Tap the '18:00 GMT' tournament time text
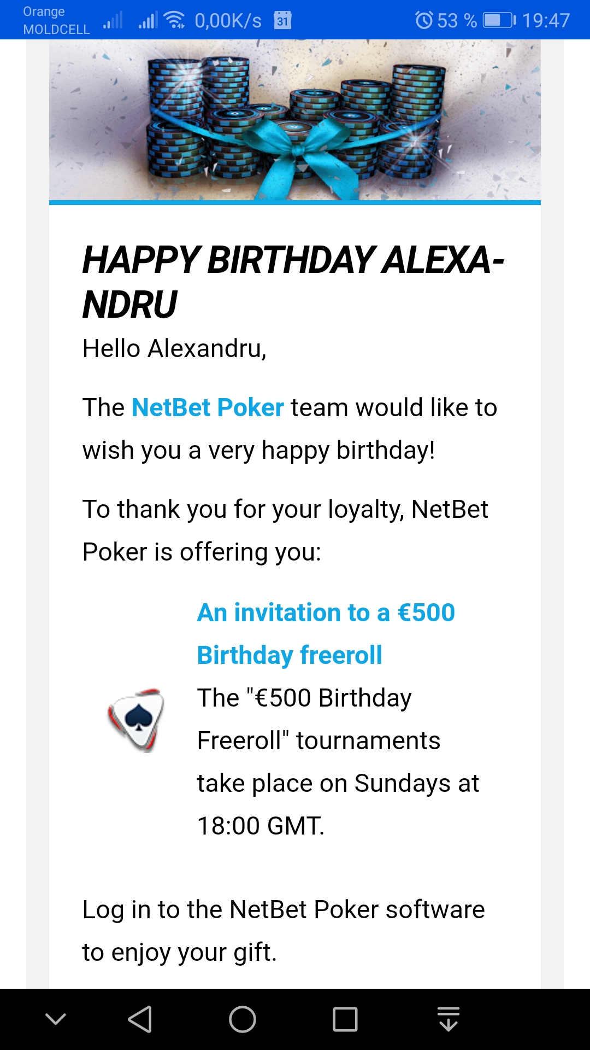Viewport: 590px width, 1050px height. point(261,826)
